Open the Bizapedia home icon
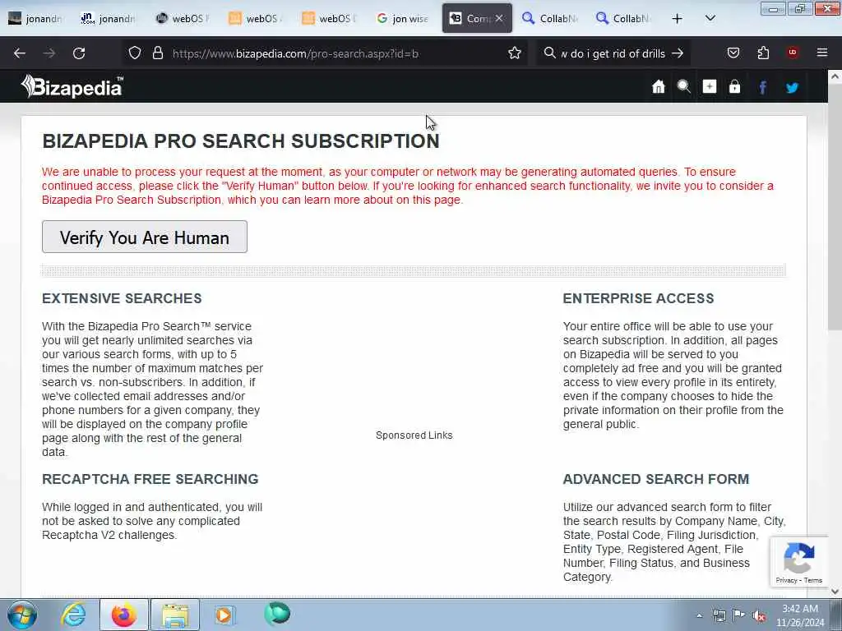The width and height of the screenshot is (842, 631). [x=659, y=87]
